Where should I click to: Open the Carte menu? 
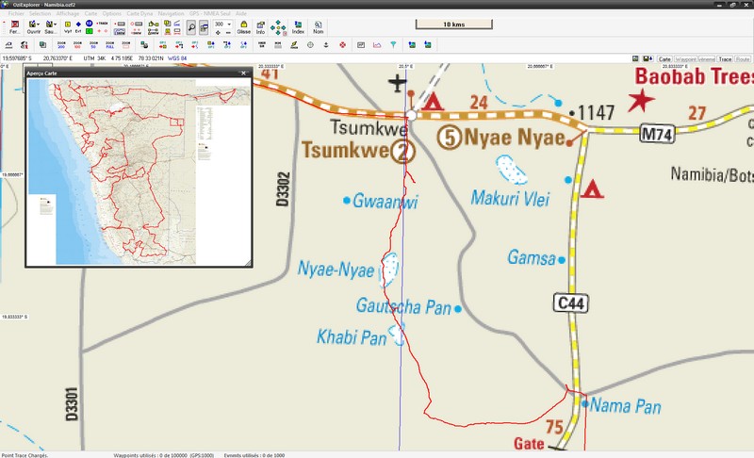pyautogui.click(x=90, y=13)
